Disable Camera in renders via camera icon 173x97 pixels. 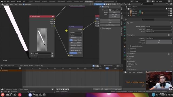pyautogui.click(x=171, y=11)
